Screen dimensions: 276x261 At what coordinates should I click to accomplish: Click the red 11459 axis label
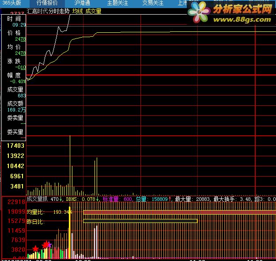pos(16,230)
